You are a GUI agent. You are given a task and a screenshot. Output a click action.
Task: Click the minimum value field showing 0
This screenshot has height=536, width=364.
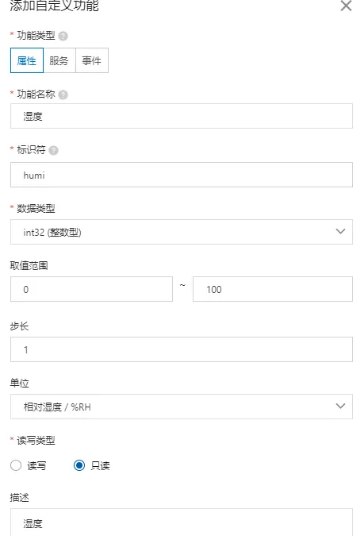pyautogui.click(x=91, y=289)
